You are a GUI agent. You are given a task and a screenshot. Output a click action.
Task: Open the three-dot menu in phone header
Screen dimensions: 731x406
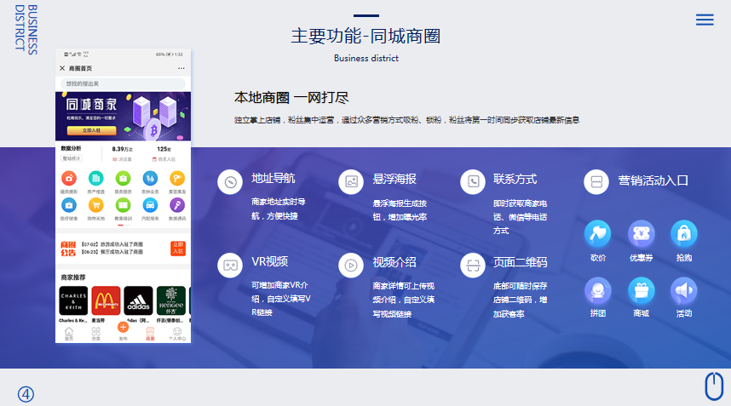coord(181,68)
